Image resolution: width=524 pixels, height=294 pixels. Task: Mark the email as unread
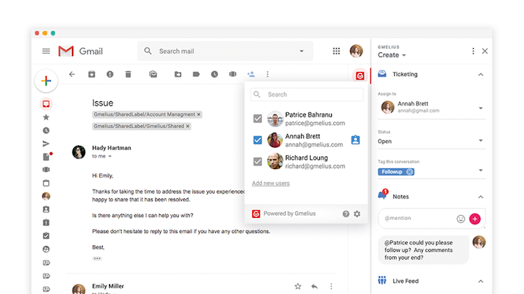[x=153, y=74]
